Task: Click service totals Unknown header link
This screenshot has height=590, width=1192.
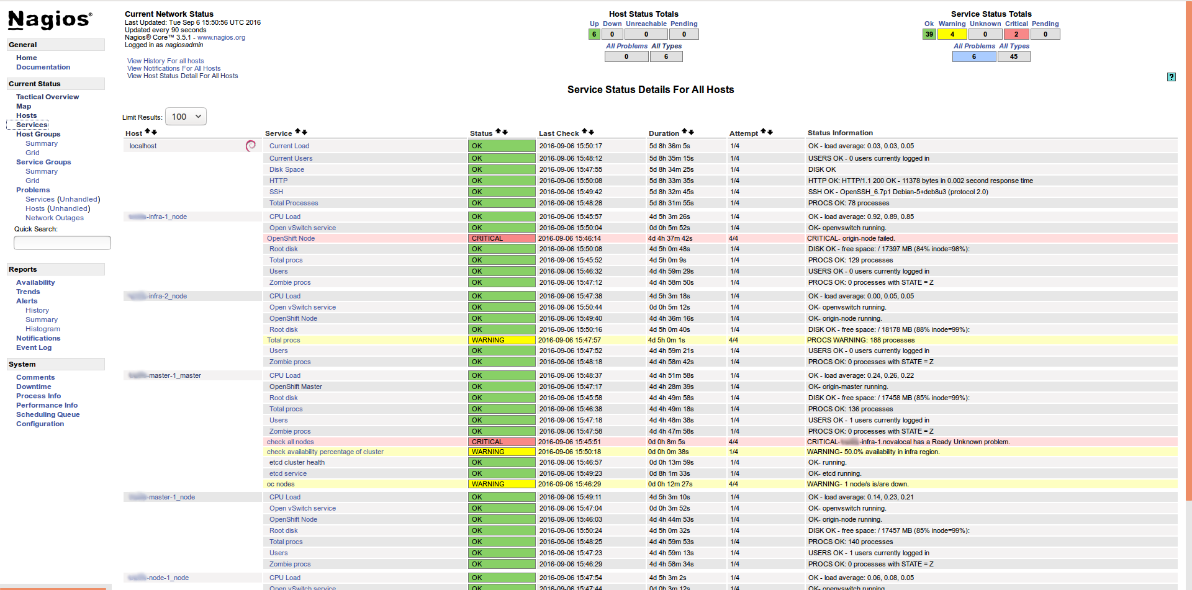Action: point(985,24)
